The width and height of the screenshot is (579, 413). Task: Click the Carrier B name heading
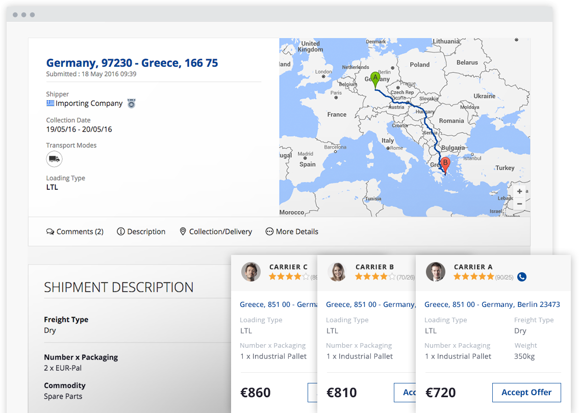click(375, 267)
